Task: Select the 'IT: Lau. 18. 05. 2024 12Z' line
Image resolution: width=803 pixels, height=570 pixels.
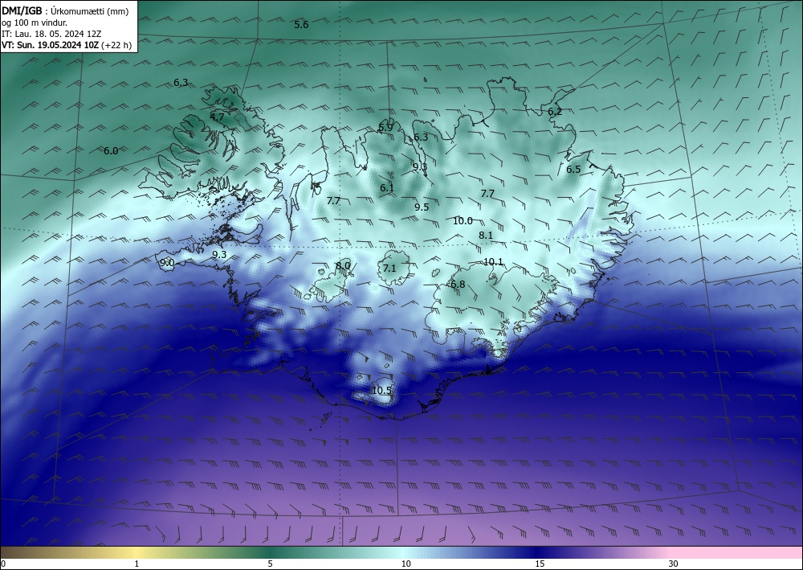Action: point(51,34)
